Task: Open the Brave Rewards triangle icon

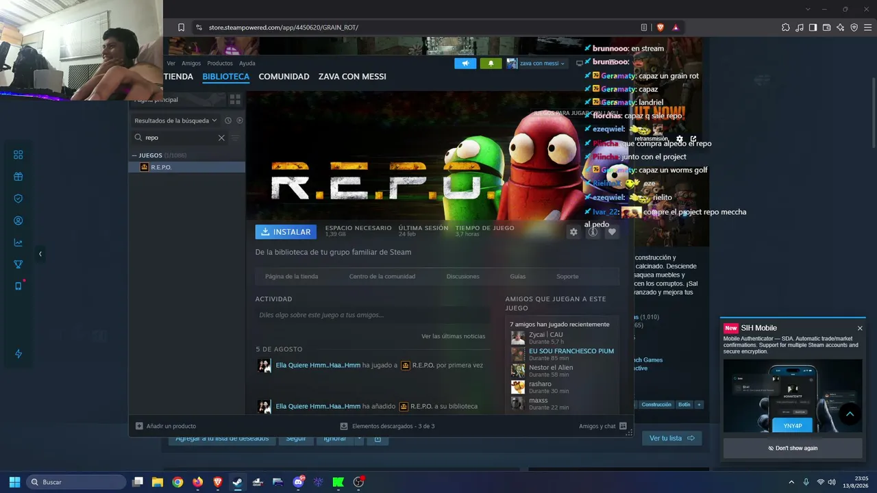Action: click(676, 27)
